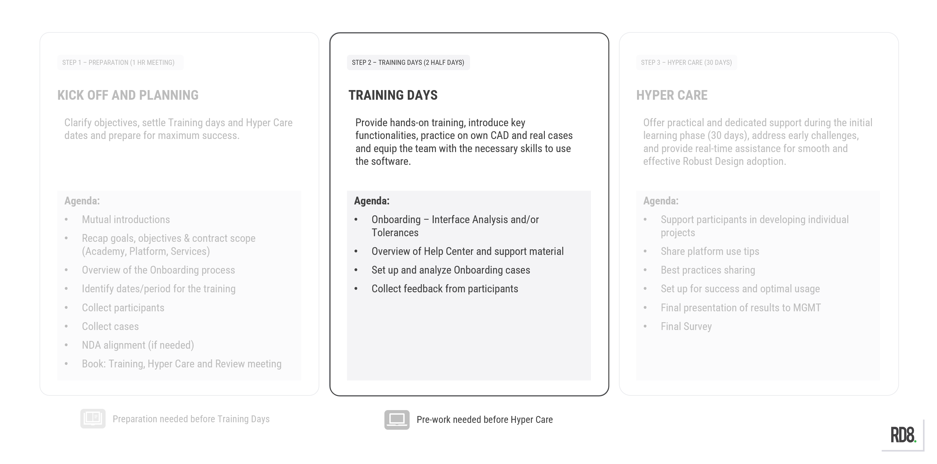Click the open-book preparation icon
The width and height of the screenshot is (937, 464).
[x=93, y=419]
